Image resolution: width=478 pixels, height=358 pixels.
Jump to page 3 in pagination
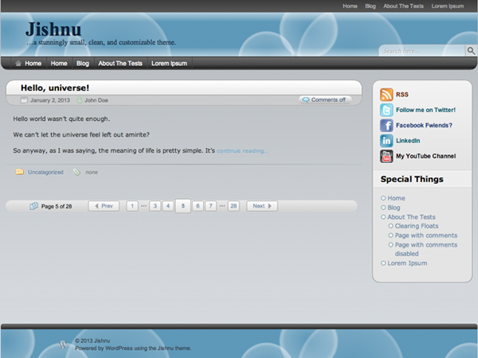[x=155, y=206]
